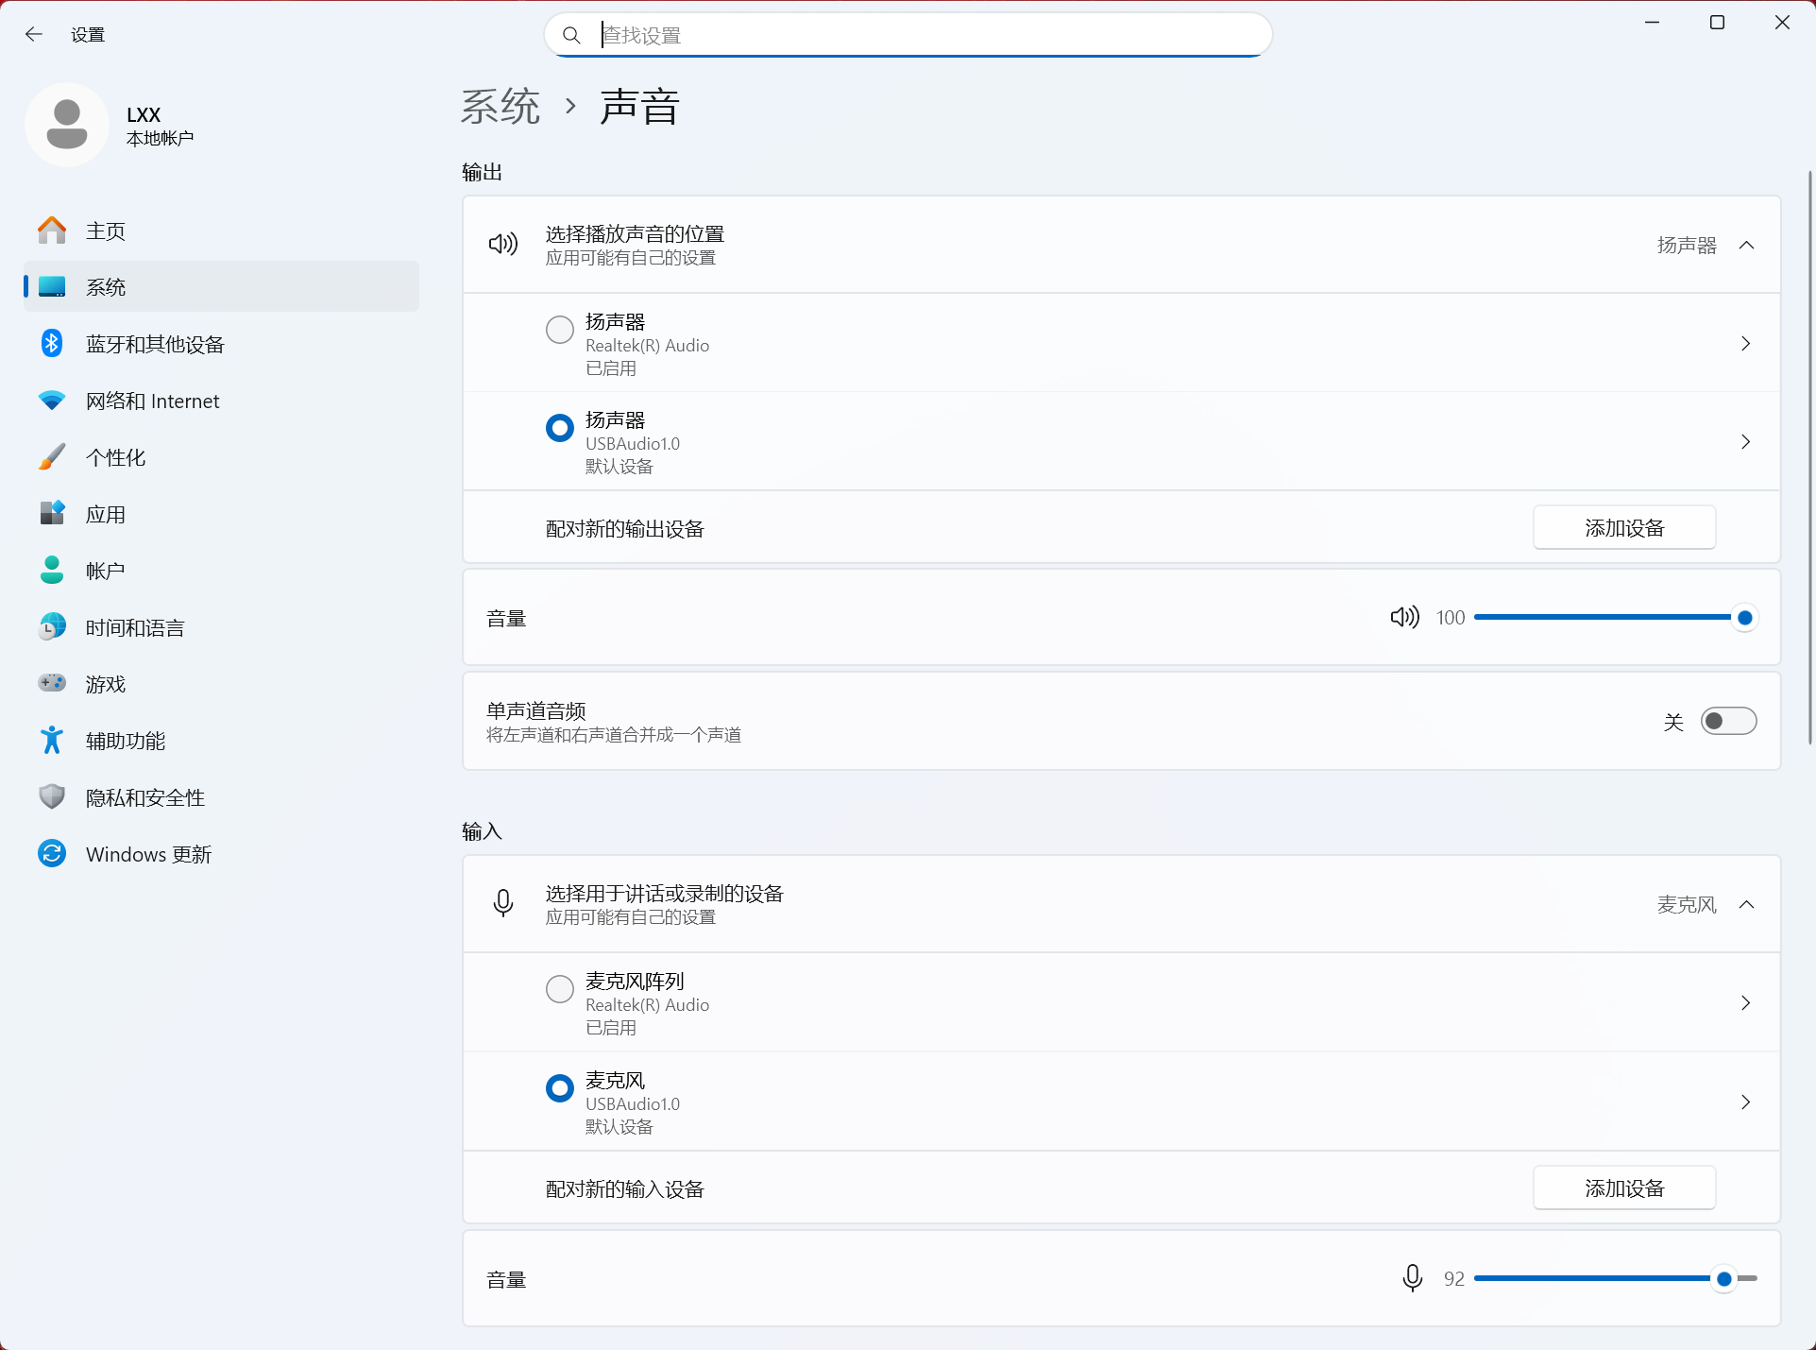Select Realtek 麦克风阵列 radio button
This screenshot has height=1350, width=1816.
560,989
